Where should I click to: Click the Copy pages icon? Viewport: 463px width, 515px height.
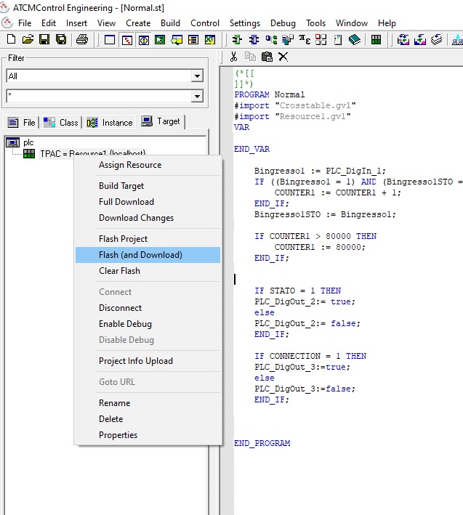point(250,57)
